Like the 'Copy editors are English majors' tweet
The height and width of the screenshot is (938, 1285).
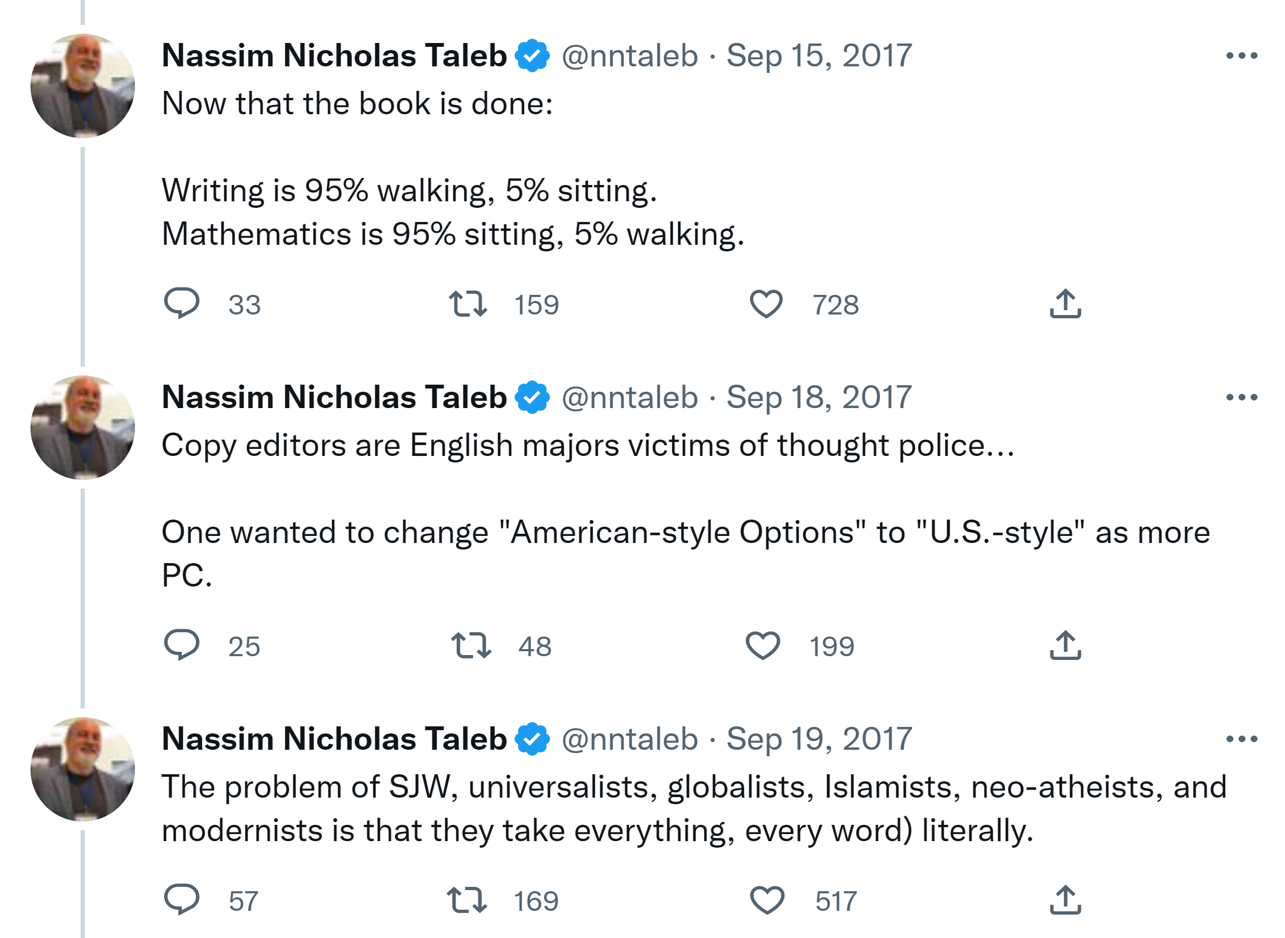tap(762, 645)
